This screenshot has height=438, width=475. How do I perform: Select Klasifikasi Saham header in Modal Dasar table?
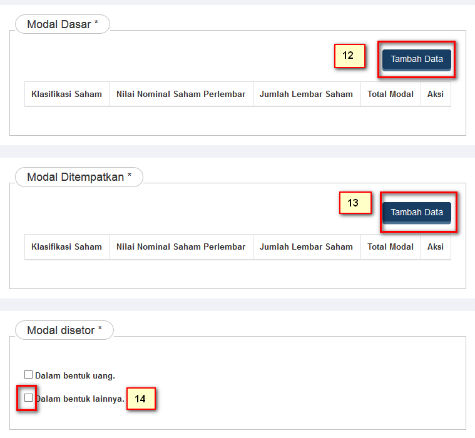click(x=66, y=94)
